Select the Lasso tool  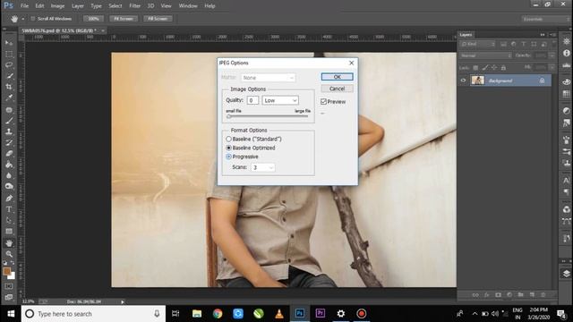[9, 65]
